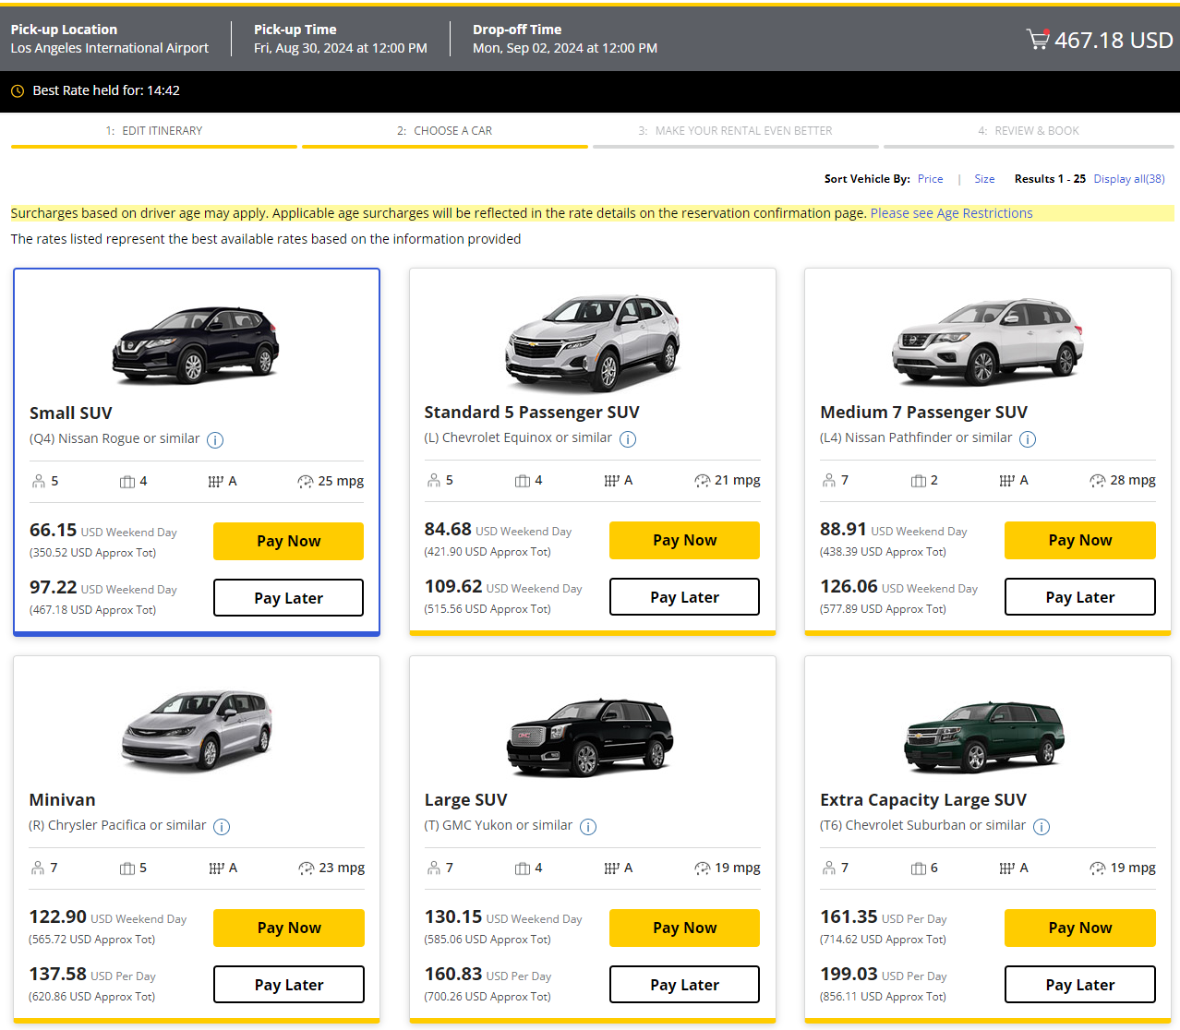Click the Mon, Sep 02 drop-off time
The height and width of the screenshot is (1030, 1180).
[x=565, y=48]
